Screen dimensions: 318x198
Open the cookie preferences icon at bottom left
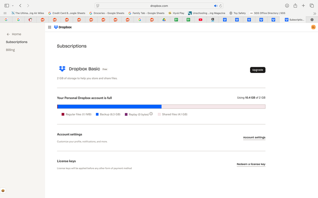click(3, 190)
